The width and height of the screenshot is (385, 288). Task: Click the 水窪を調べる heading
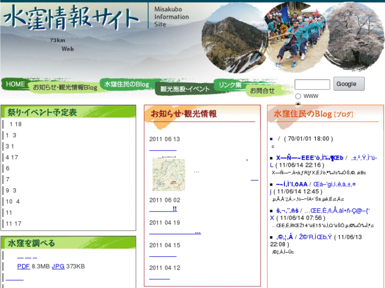click(x=31, y=243)
